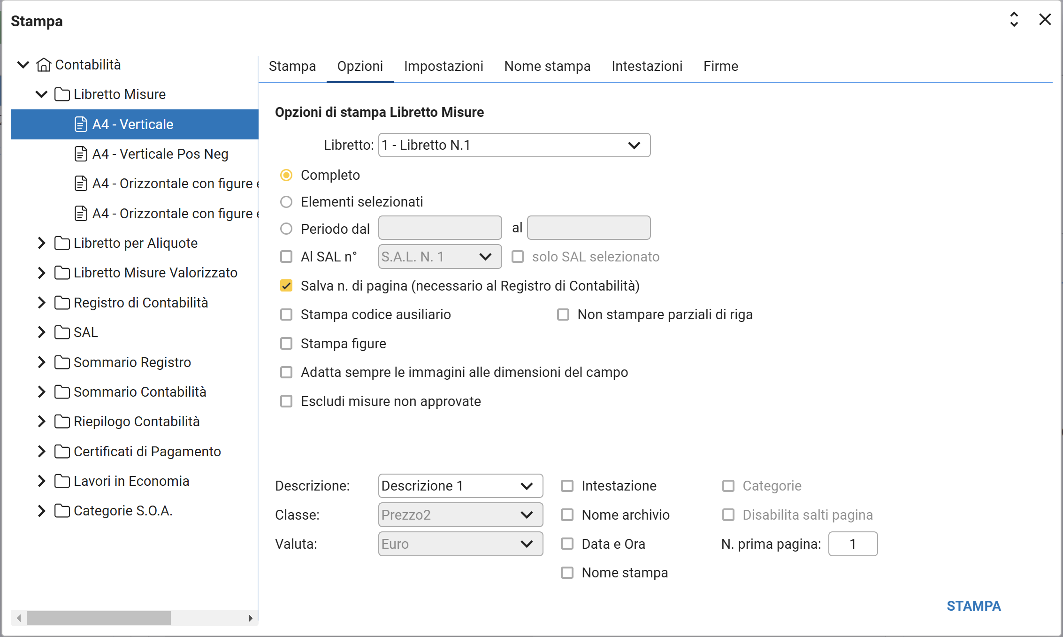Click the Categorie S.O.A. folder icon
Screen dimensions: 1063x637
click(62, 511)
